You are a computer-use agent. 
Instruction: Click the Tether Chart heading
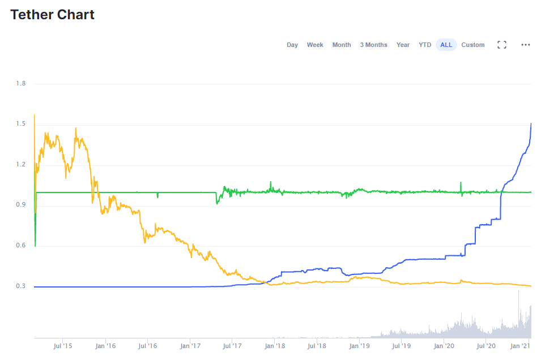click(x=53, y=15)
